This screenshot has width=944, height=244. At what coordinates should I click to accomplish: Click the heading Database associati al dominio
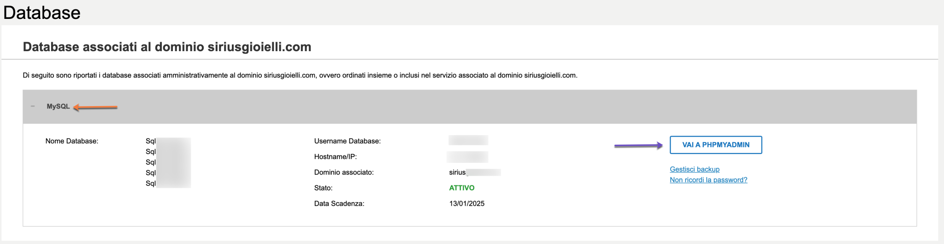[167, 47]
